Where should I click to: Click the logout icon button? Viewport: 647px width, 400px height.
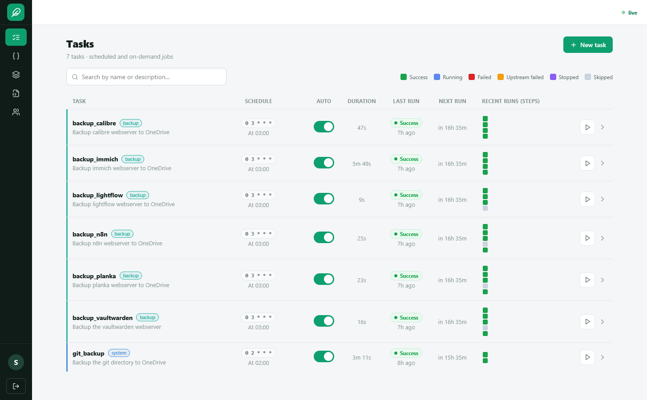16,386
